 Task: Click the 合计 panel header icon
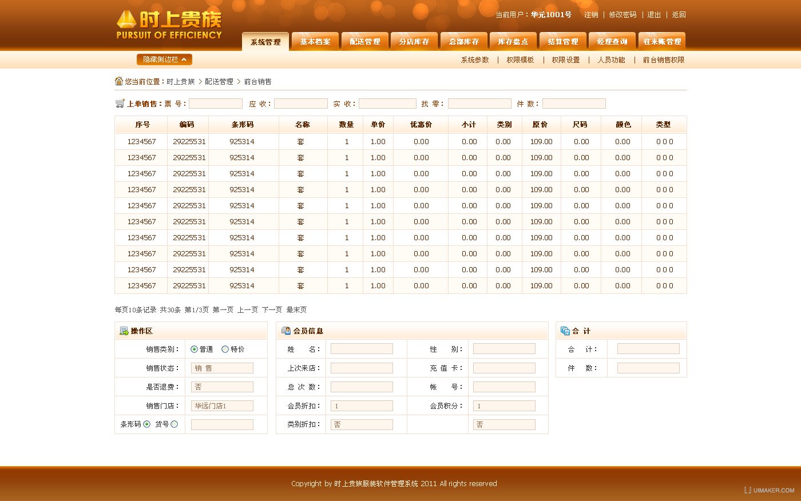click(565, 331)
